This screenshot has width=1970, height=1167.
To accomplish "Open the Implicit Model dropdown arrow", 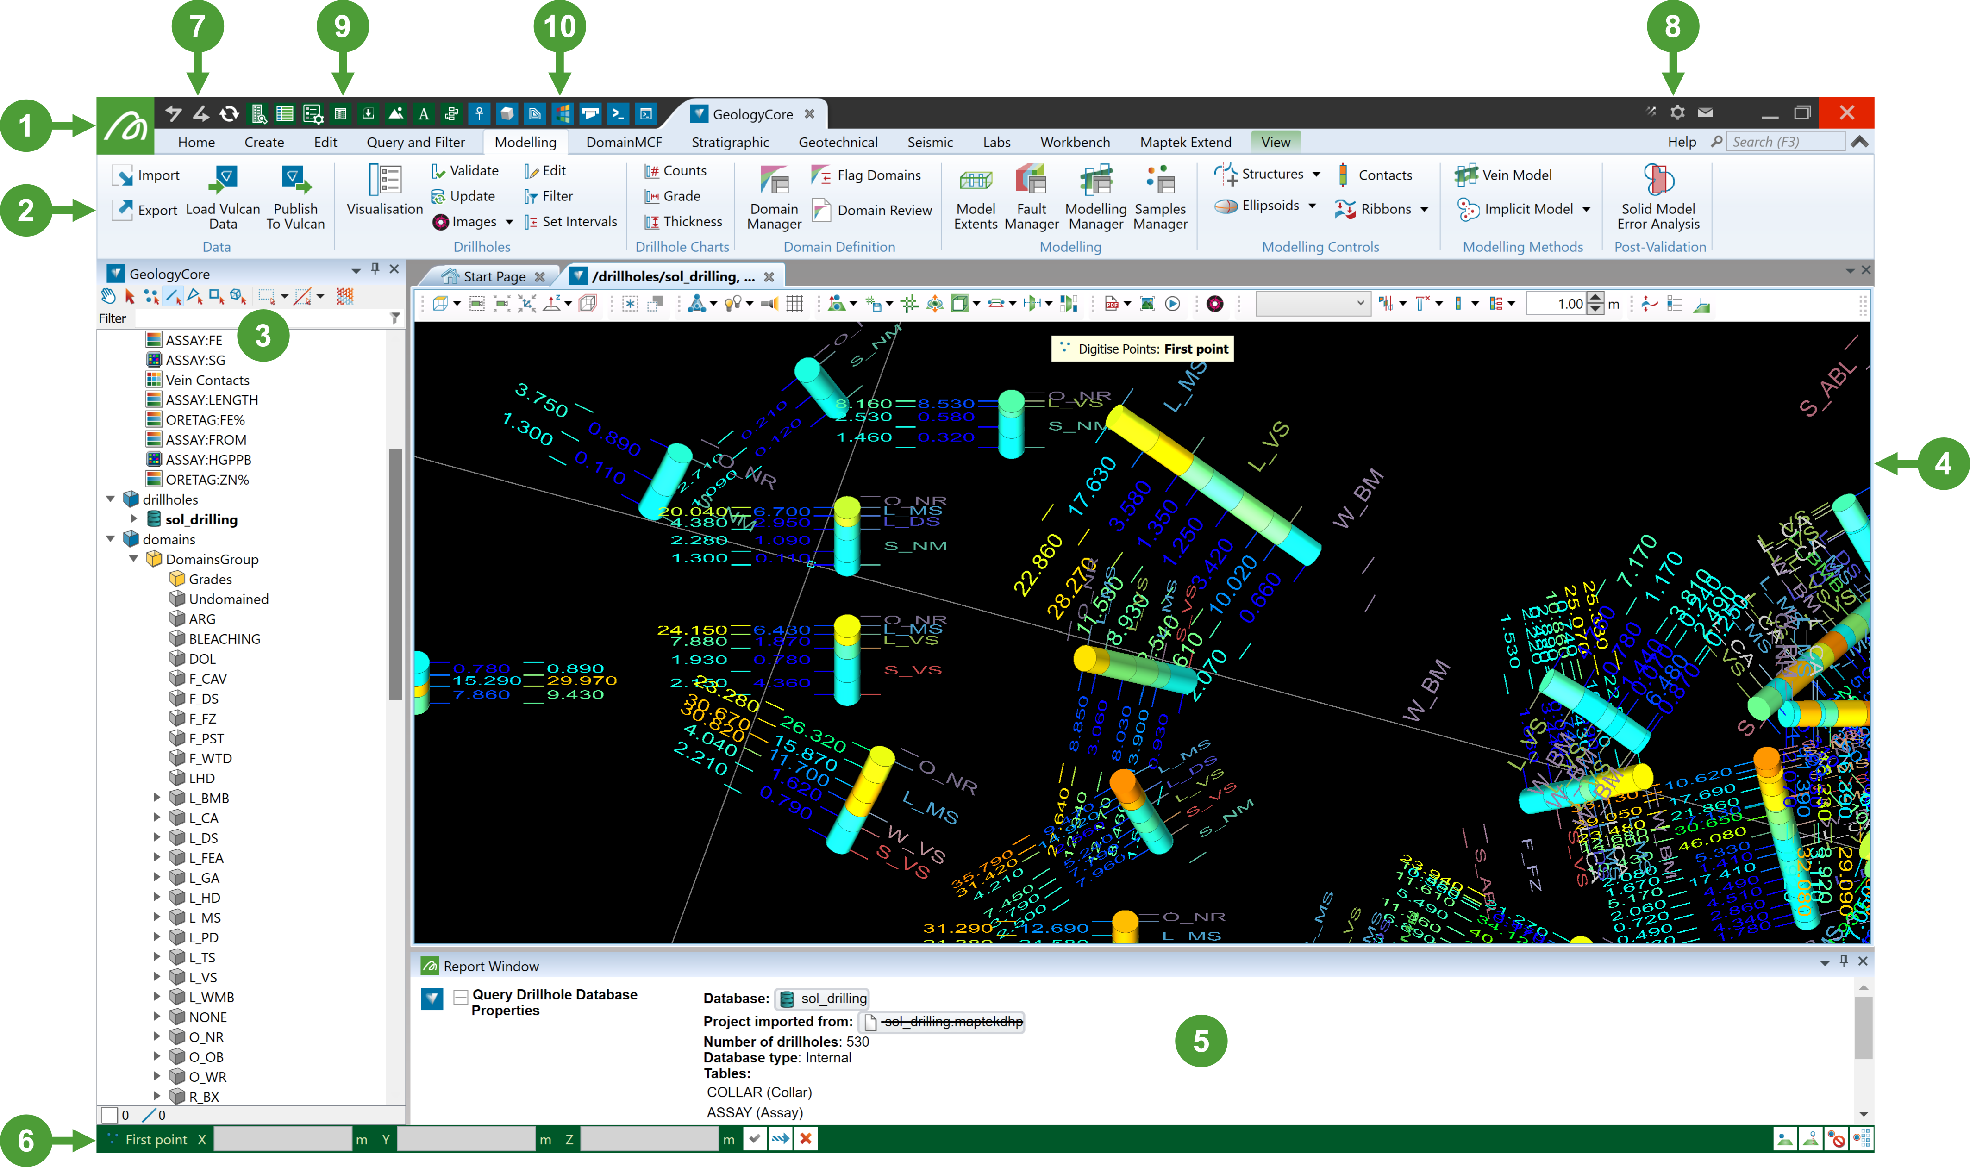I will (1585, 209).
